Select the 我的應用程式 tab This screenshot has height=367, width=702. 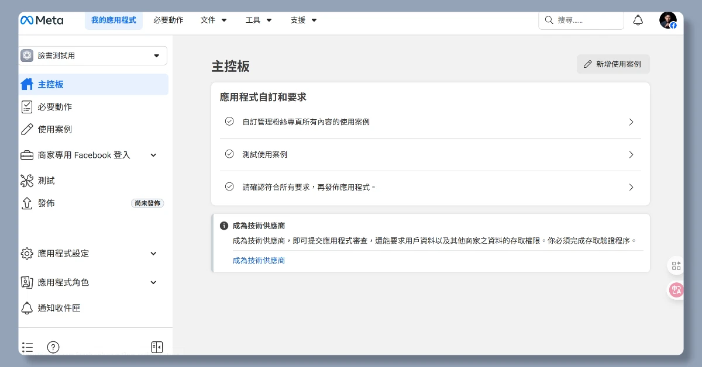coord(113,20)
